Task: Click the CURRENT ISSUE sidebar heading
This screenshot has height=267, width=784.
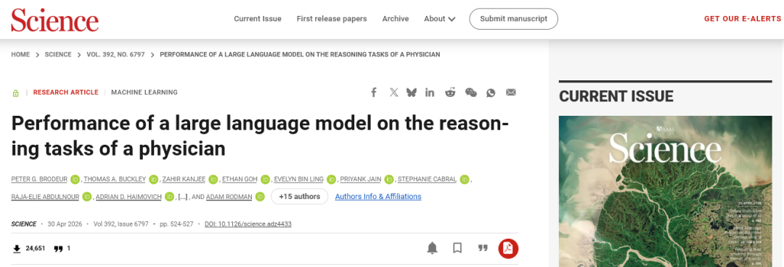Action: tap(616, 96)
